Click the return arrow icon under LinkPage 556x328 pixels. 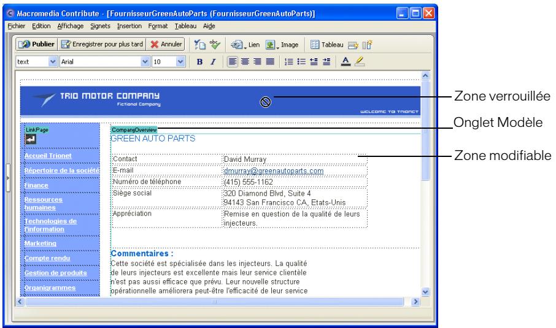[31, 140]
